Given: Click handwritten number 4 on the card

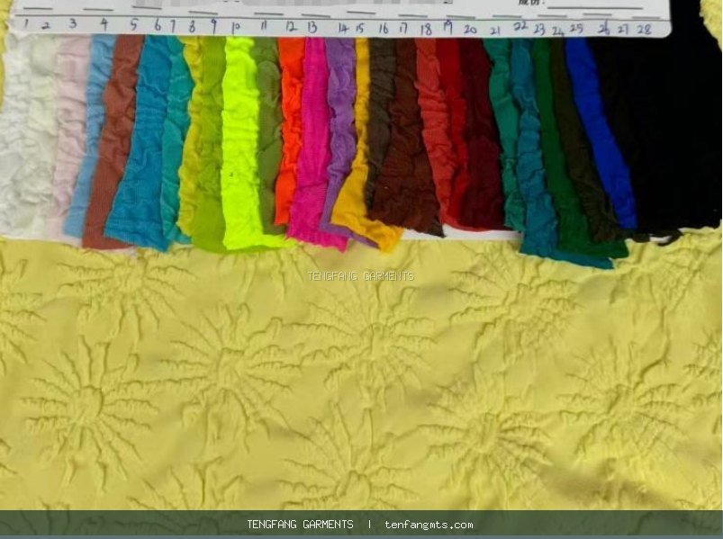Looking at the screenshot, I should point(104,24).
